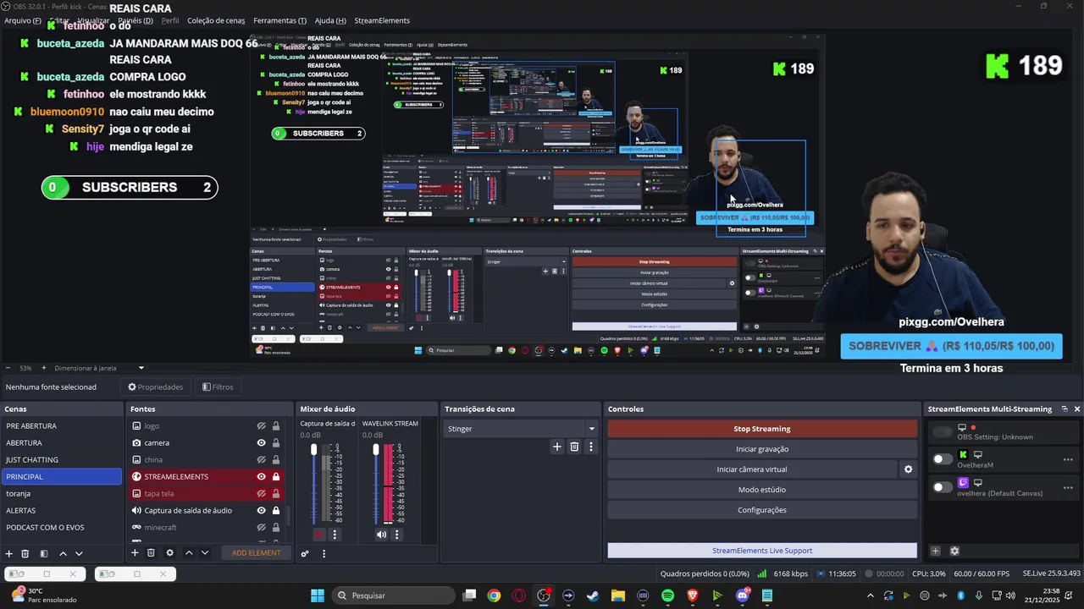Move the selected source down in Fontes
The image size is (1084, 609).
click(204, 553)
